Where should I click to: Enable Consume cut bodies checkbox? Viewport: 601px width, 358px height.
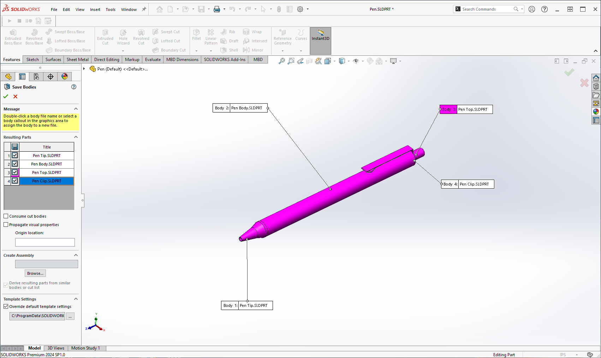pos(6,216)
